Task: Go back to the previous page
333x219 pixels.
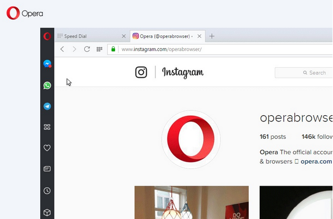Action: 62,50
